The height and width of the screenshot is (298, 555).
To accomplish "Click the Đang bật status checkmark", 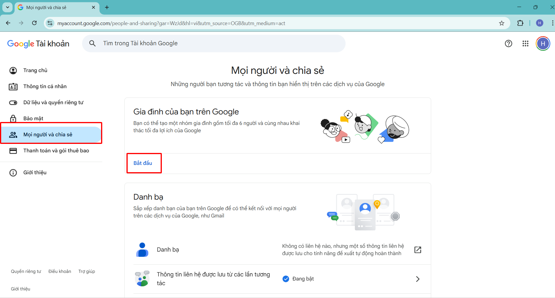I will [x=286, y=279].
